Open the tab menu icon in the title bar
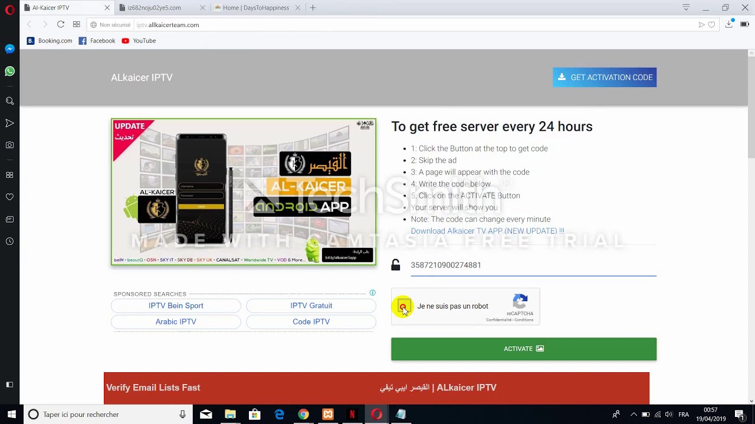Screen dimensions: 755x424 pos(686,8)
